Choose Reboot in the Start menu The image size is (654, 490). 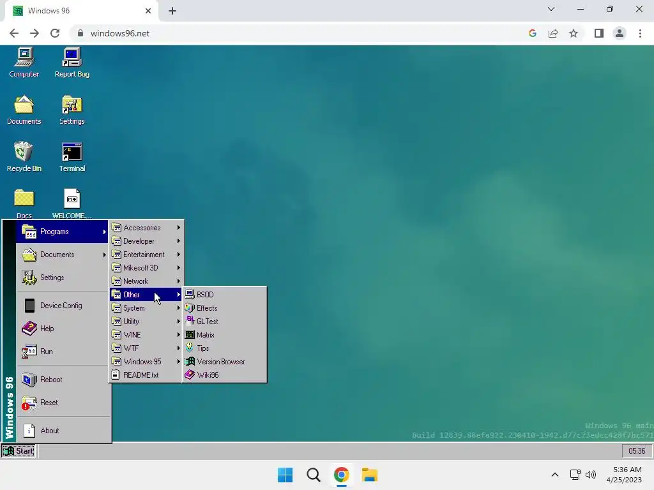point(63,380)
